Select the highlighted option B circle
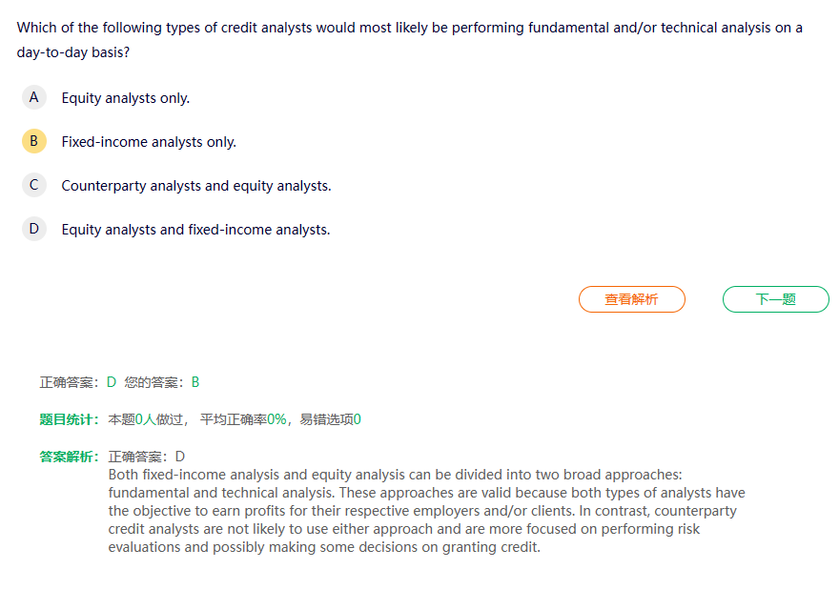The width and height of the screenshot is (839, 610). tap(34, 141)
